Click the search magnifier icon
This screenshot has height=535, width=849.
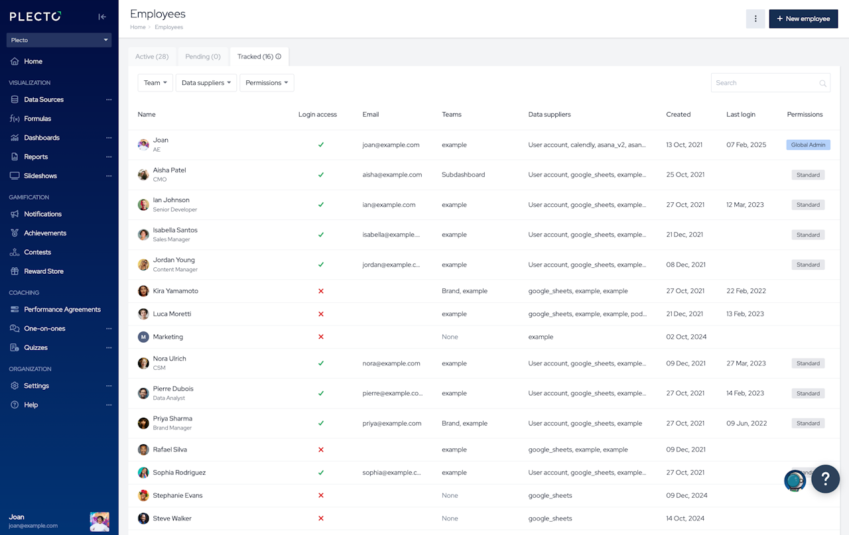tap(823, 84)
